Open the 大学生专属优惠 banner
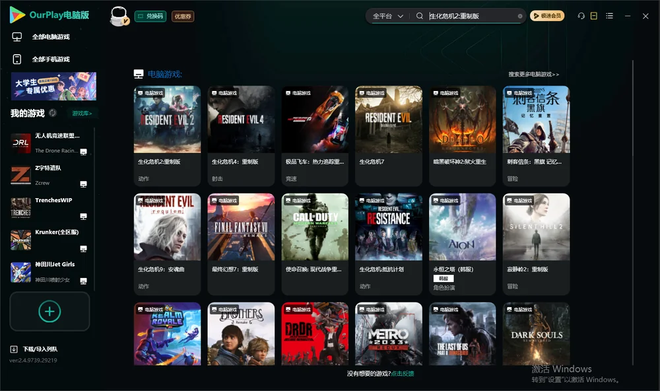660x391 pixels. click(54, 87)
